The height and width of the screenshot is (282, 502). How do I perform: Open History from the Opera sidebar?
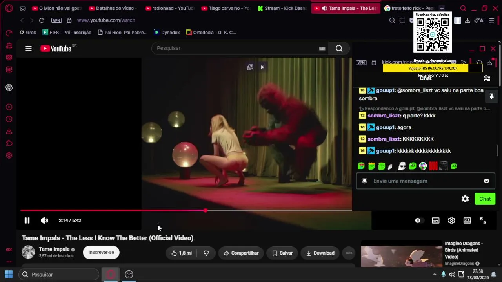9,119
